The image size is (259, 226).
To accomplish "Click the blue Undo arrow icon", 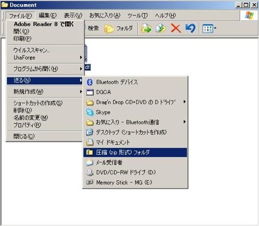I will (191, 29).
